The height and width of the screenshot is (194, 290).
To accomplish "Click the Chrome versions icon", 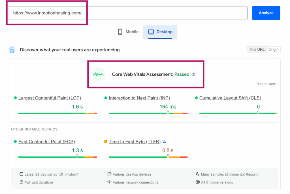I will tap(198, 182).
